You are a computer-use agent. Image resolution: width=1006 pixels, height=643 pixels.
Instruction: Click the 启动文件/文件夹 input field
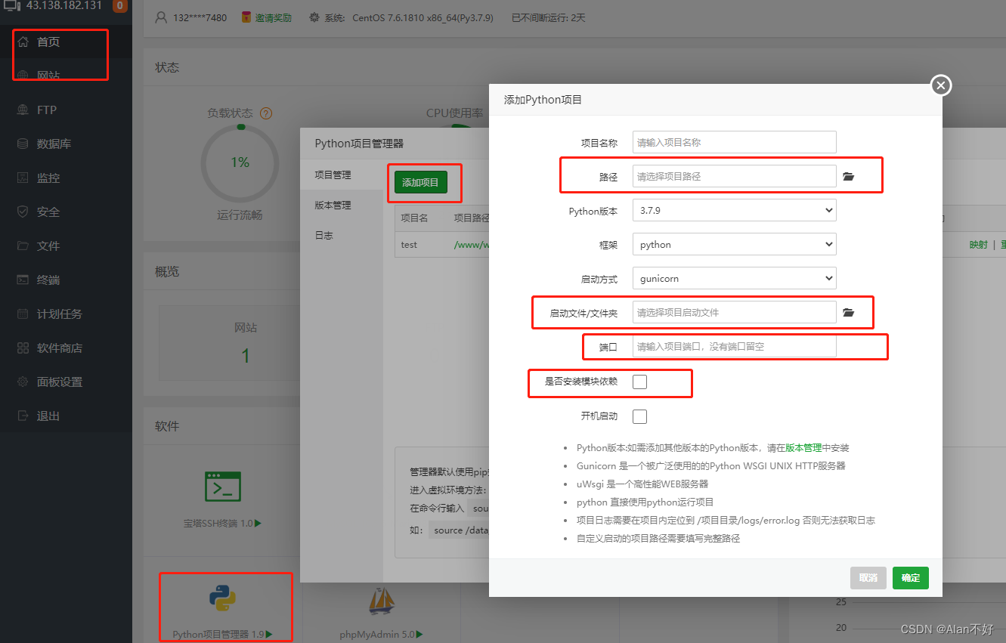(734, 312)
